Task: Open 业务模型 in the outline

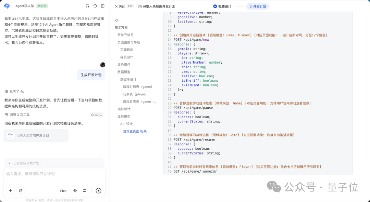Action: (124, 117)
